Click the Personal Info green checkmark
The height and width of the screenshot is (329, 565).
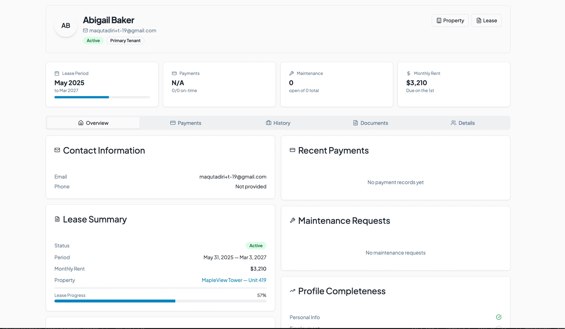tap(499, 317)
